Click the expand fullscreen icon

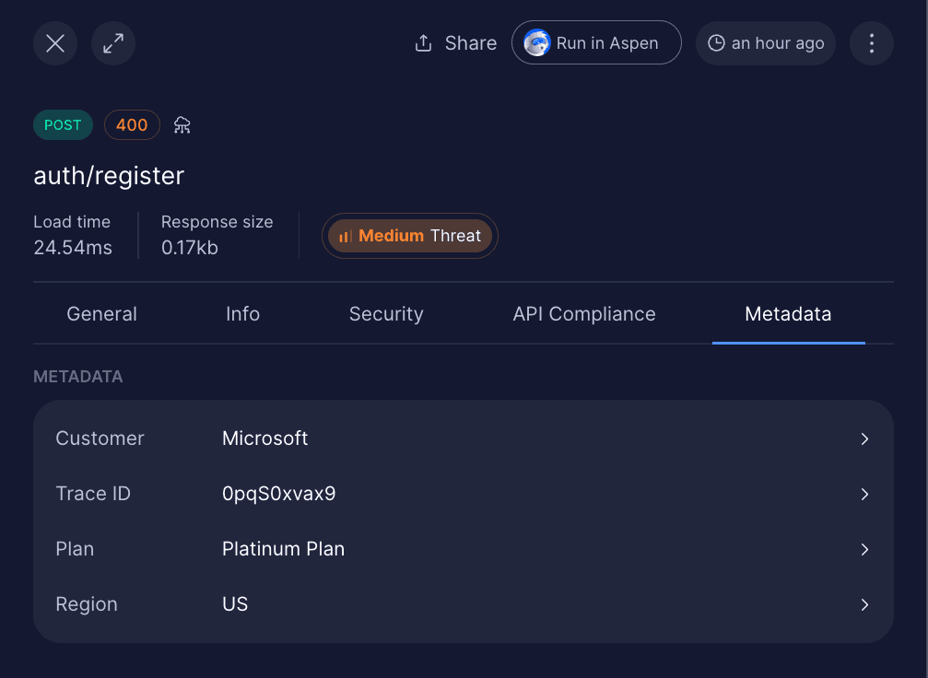point(112,42)
